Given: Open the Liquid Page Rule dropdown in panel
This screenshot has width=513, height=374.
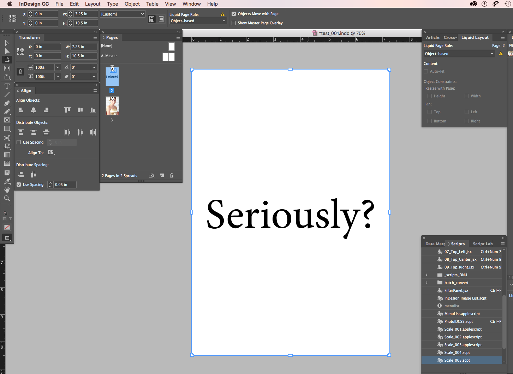Looking at the screenshot, I should click(459, 54).
